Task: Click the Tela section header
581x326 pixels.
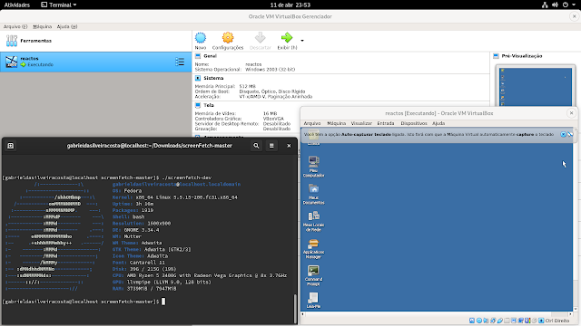Action: point(209,105)
